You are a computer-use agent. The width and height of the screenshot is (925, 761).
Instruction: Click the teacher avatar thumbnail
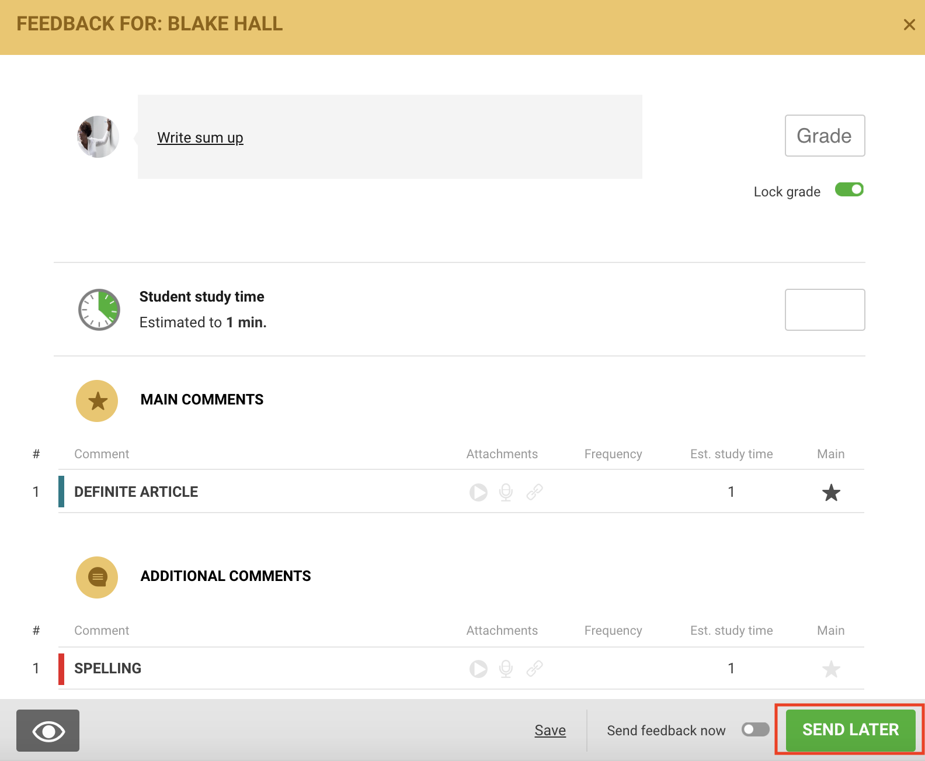tap(98, 137)
